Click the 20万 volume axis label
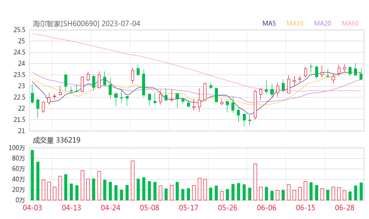Screen dimensions: 369x219 pyautogui.click(x=18, y=190)
